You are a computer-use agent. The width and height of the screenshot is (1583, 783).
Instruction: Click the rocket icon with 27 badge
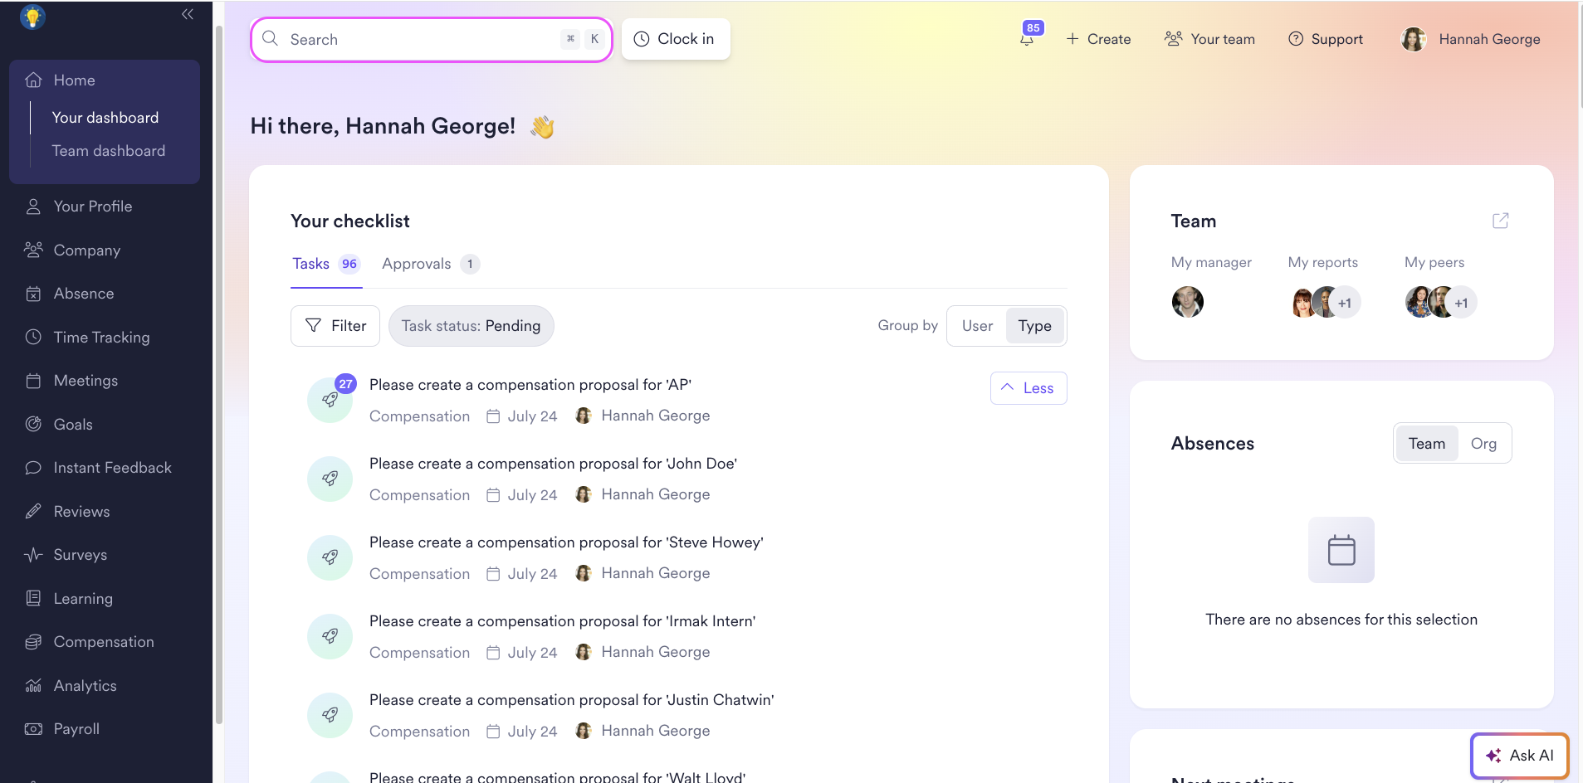click(x=330, y=400)
